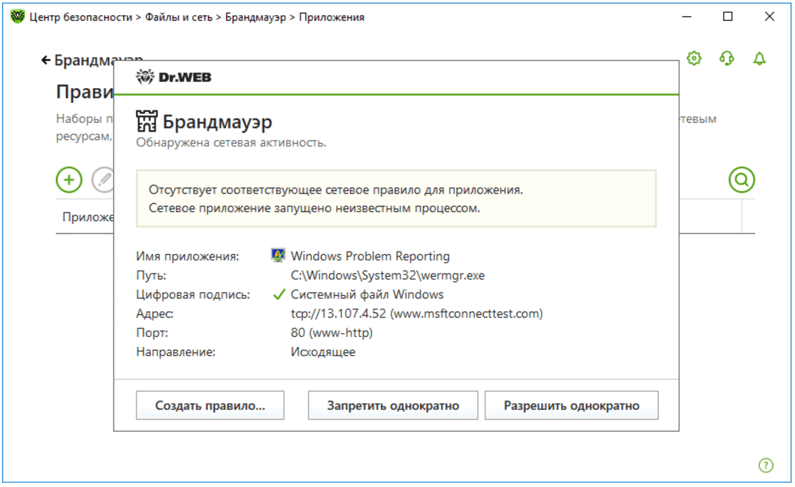795x487 pixels.
Task: Go back using the Брандмауэр arrow
Action: click(x=47, y=60)
